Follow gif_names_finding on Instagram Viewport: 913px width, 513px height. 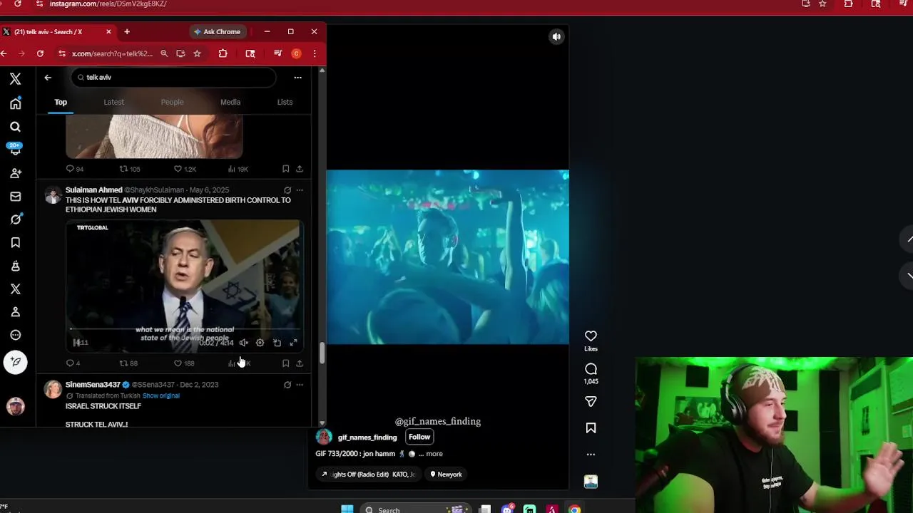419,437
